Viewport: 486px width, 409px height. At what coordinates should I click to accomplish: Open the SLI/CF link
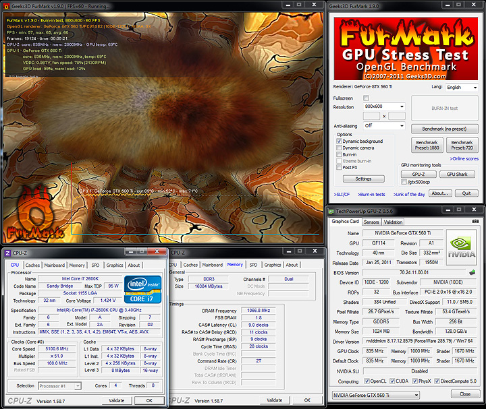point(342,194)
